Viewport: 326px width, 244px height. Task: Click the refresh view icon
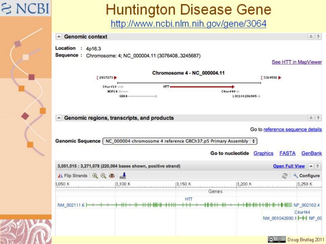[285, 176]
